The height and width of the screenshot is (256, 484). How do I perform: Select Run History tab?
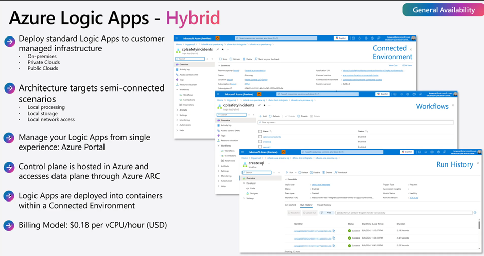pyautogui.click(x=306, y=205)
